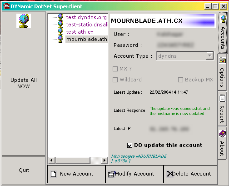Click the Mon compte MOURNBLADE comment text

pyautogui.click(x=139, y=158)
